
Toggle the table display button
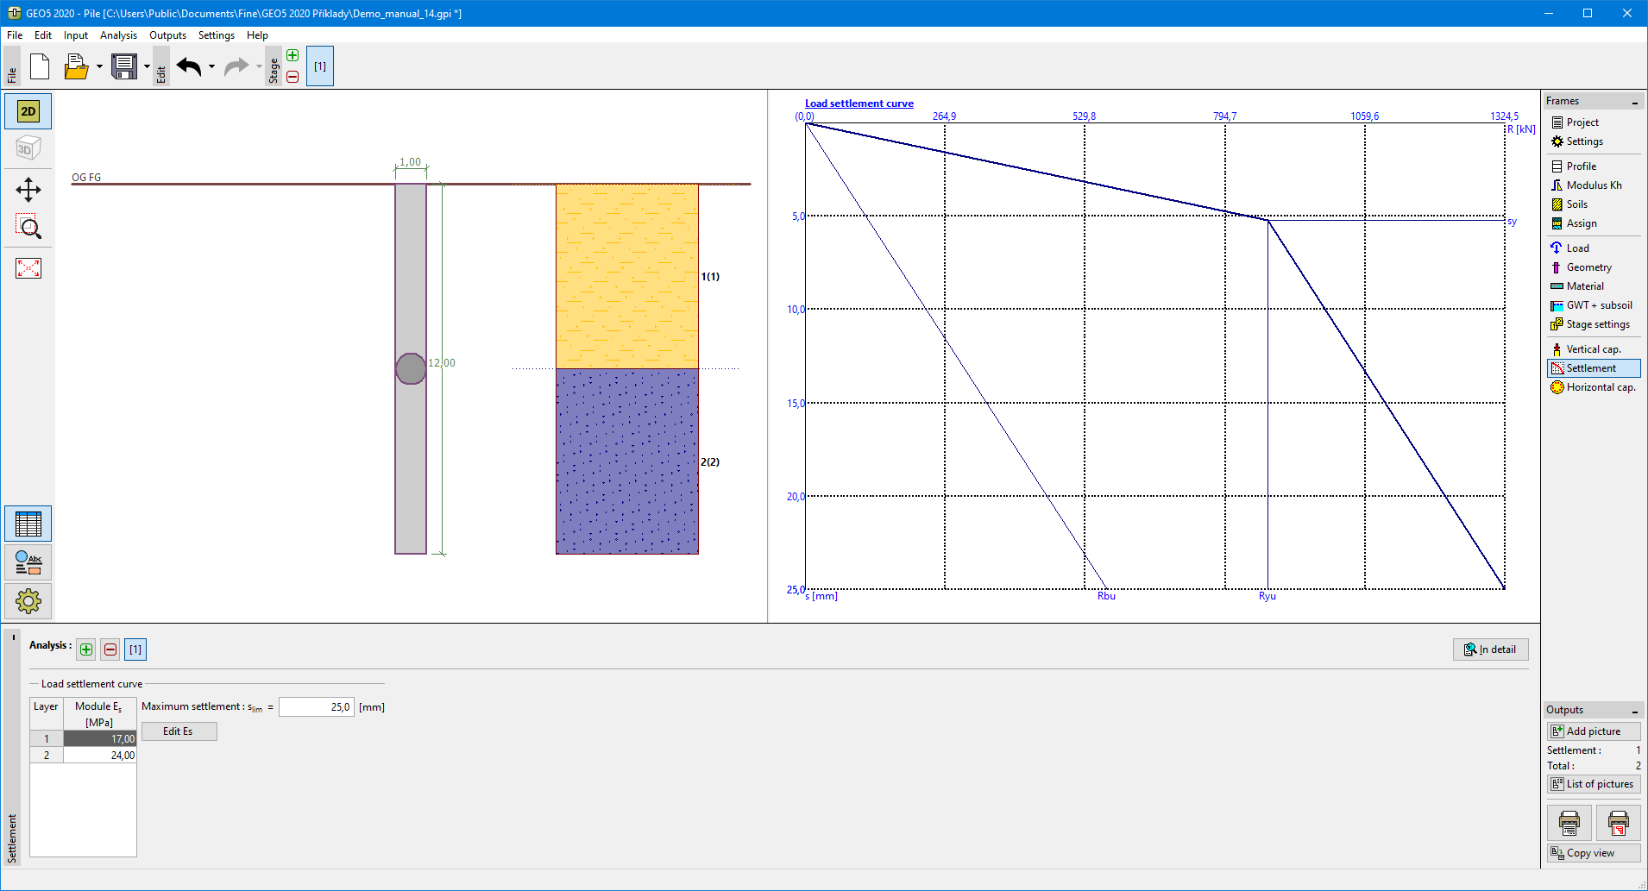click(28, 524)
